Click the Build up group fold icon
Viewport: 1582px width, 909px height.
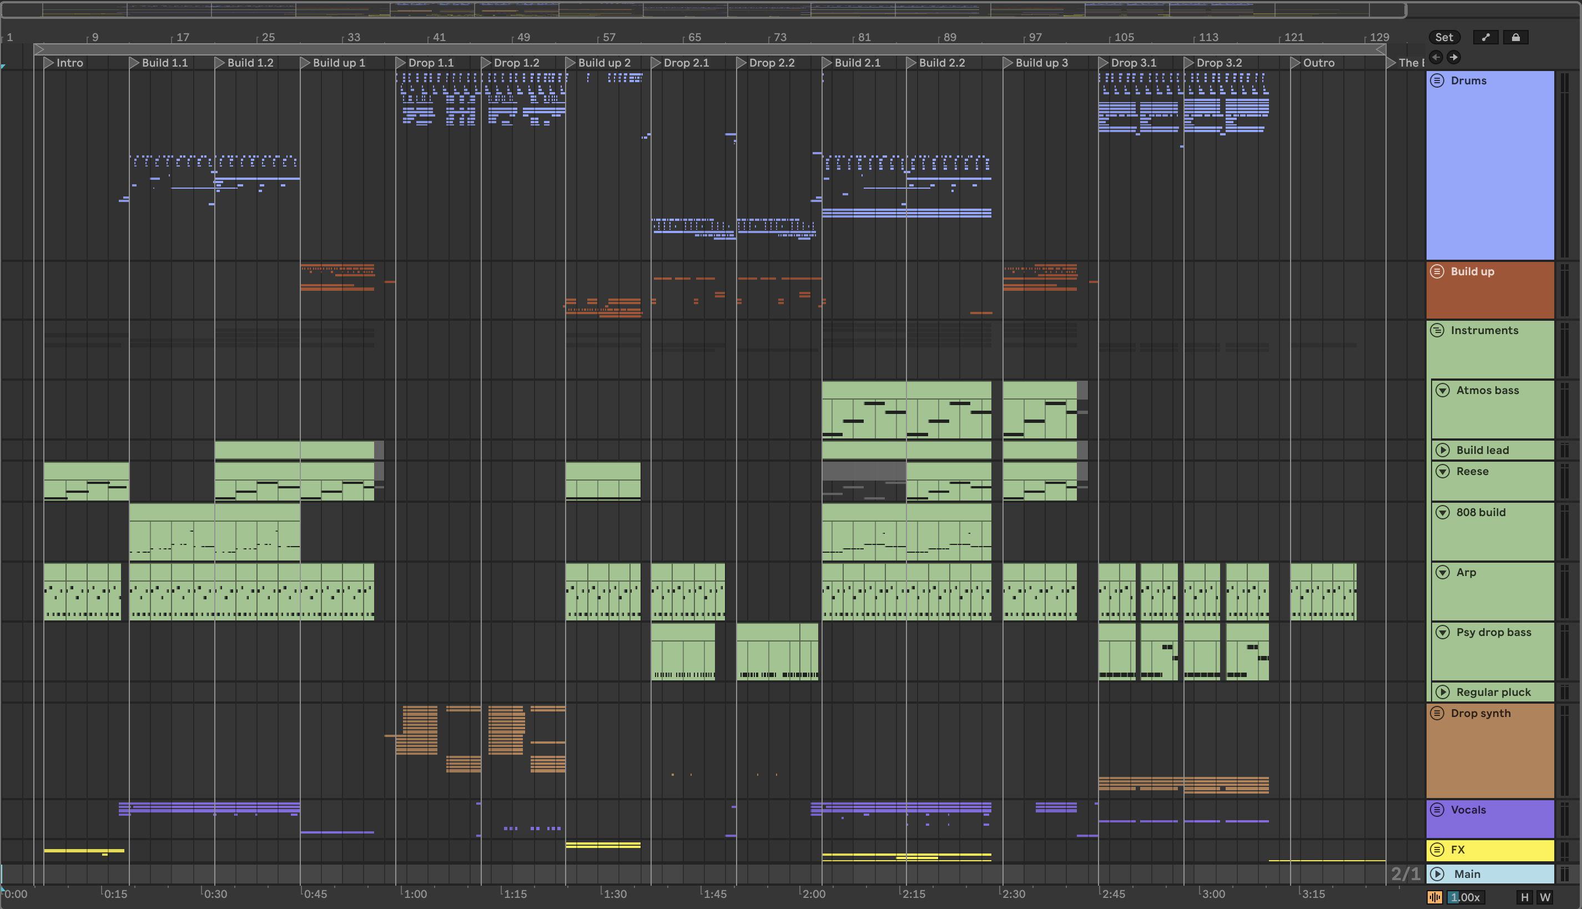(x=1437, y=271)
